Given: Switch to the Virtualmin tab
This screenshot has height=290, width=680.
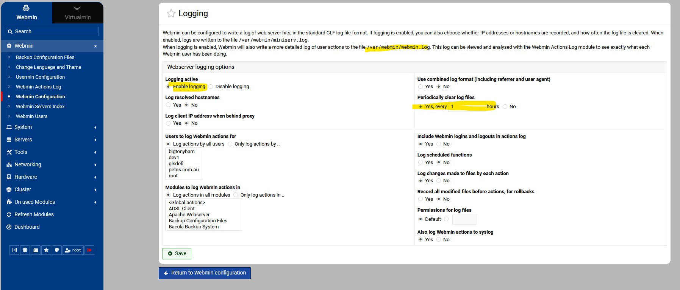Looking at the screenshot, I should point(78,12).
